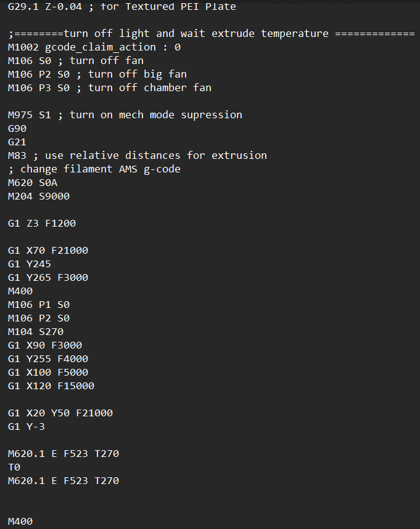Place cursor on M1002 gcode_claim_action line
420x529 pixels.
coord(94,47)
